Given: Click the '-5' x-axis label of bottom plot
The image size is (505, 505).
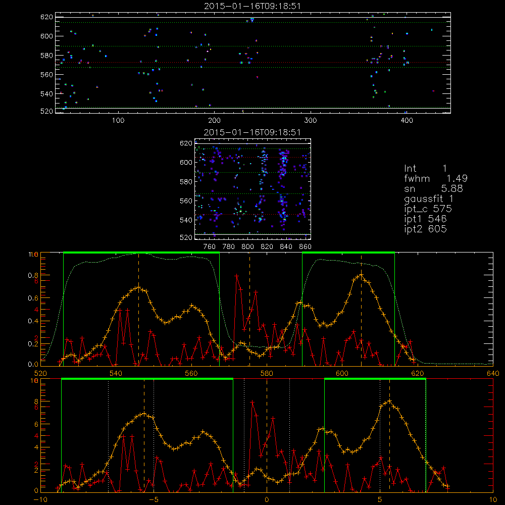Looking at the screenshot, I should point(154,500).
